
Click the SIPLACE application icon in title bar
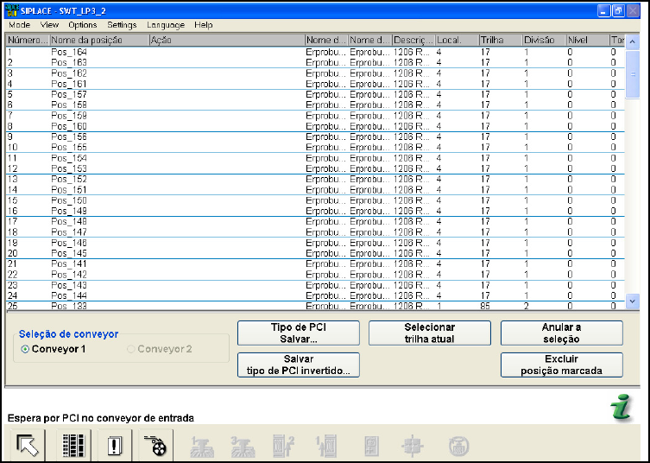tap(11, 10)
